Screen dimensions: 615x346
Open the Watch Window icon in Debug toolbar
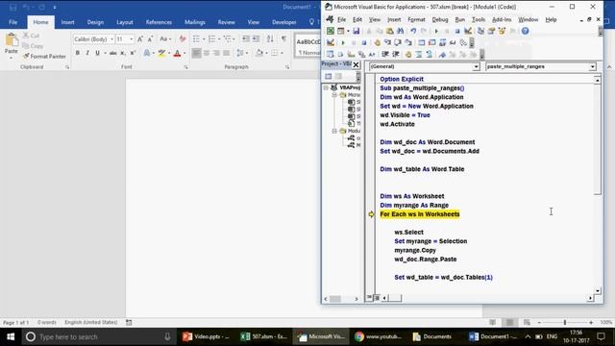[442, 42]
